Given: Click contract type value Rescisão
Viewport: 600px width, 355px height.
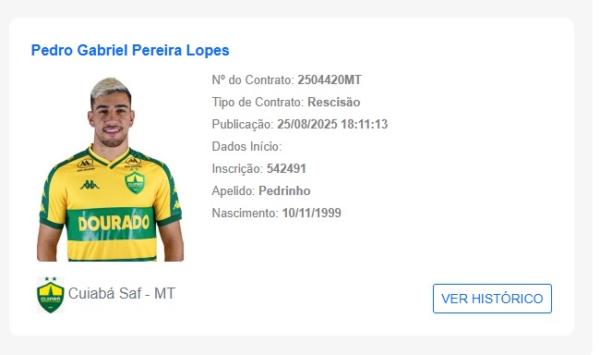Looking at the screenshot, I should pos(333,102).
